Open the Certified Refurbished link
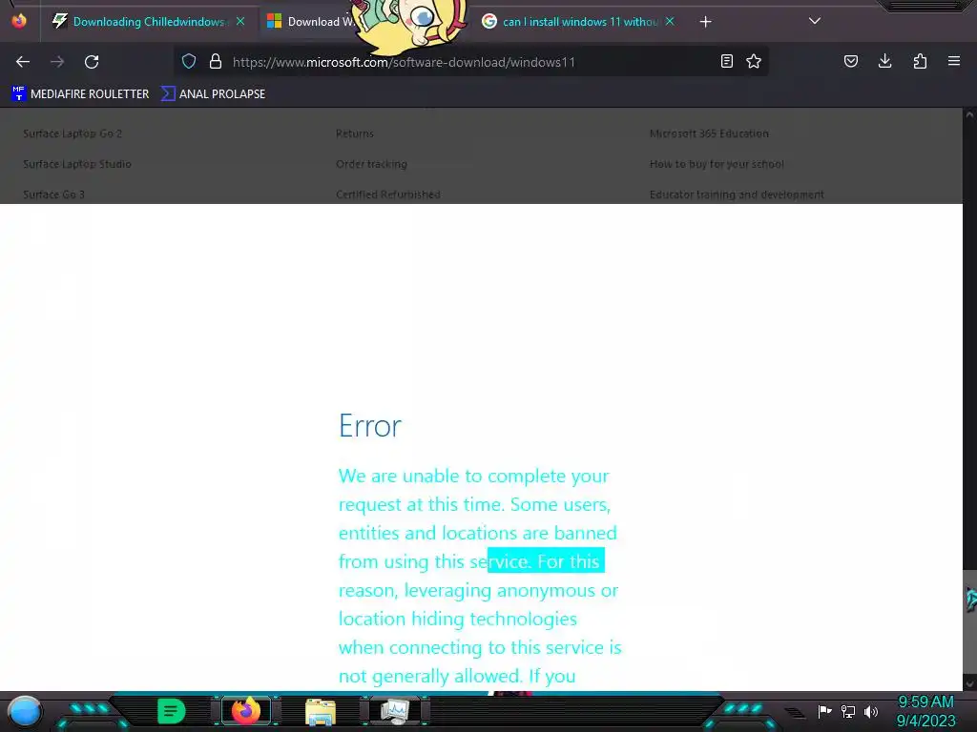 [x=387, y=194]
